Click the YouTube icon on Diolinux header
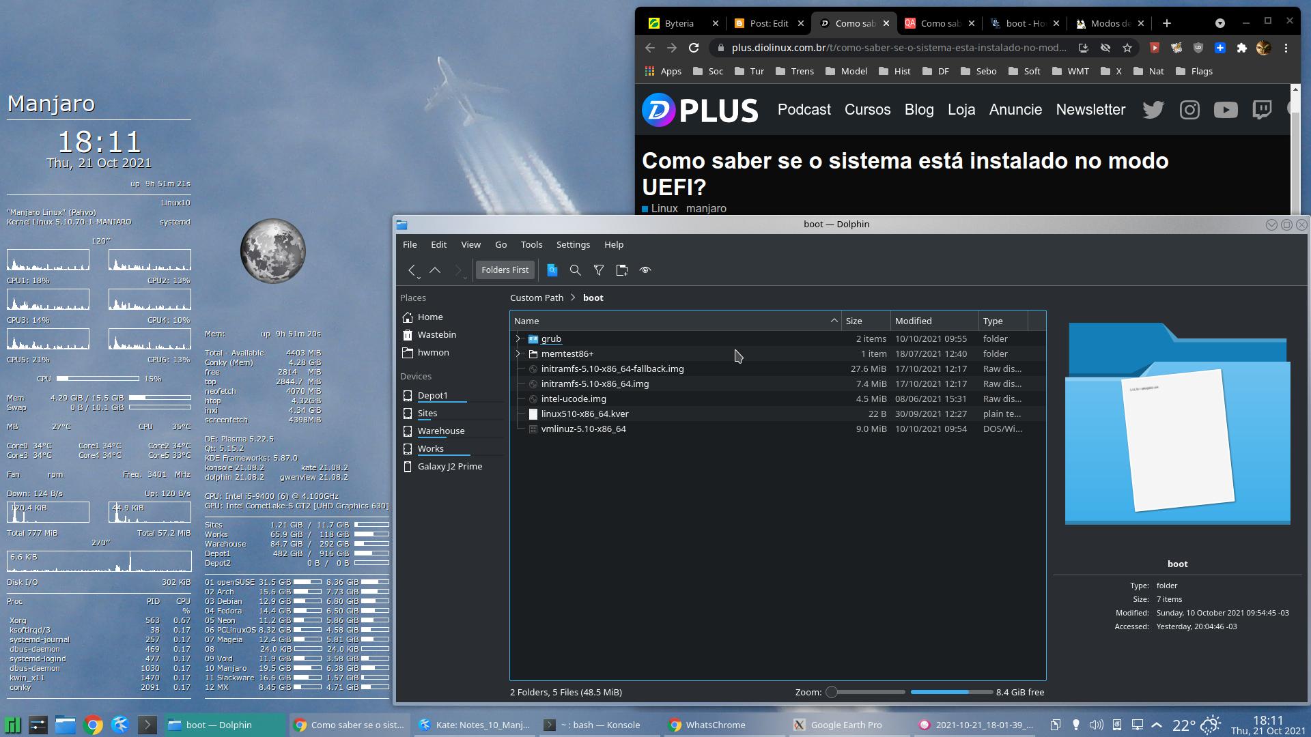This screenshot has height=737, width=1311. point(1226,110)
